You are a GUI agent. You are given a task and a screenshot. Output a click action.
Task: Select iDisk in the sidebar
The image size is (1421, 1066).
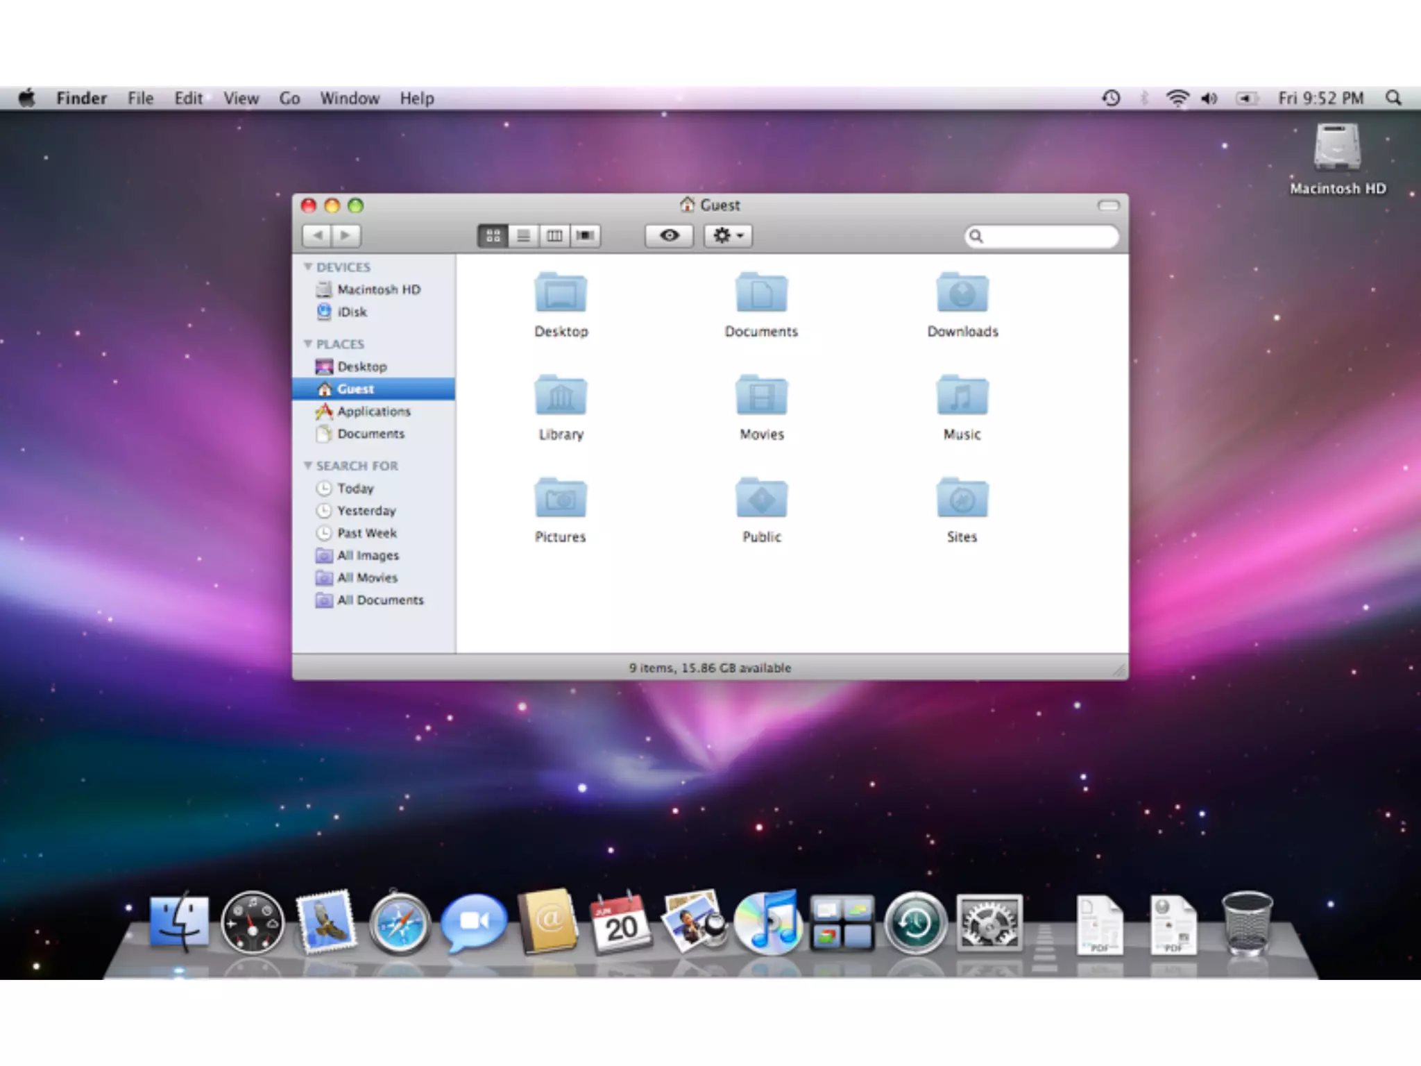[352, 312]
